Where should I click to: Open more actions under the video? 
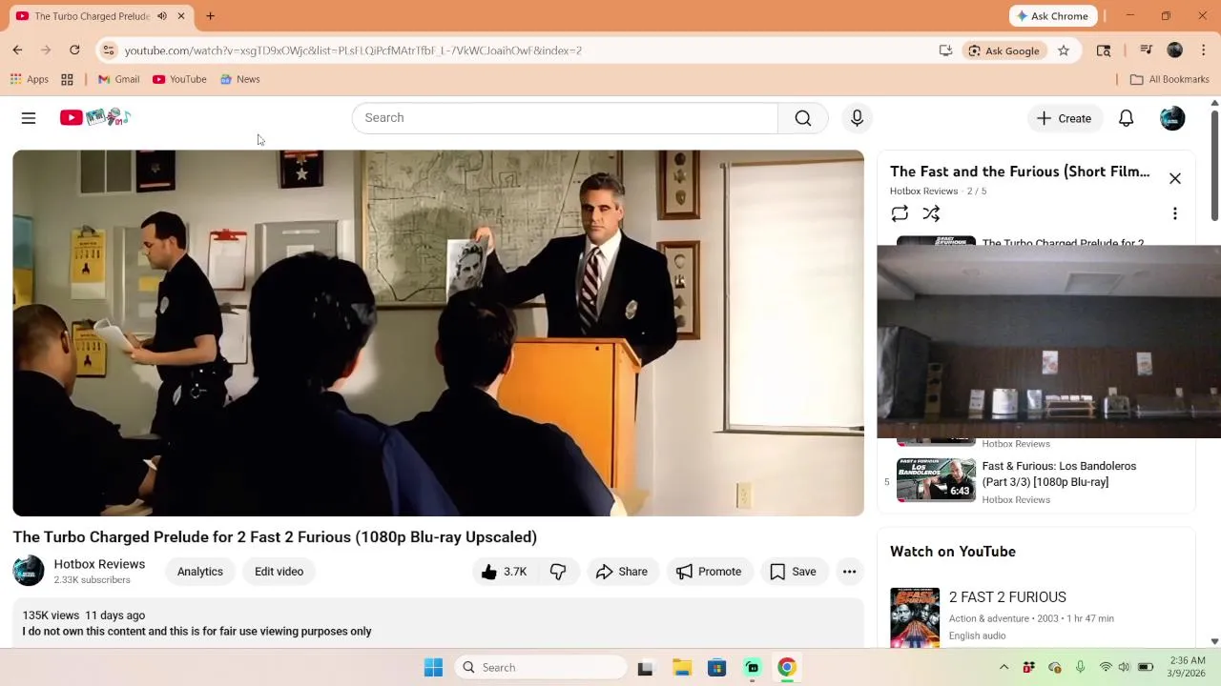[x=849, y=572]
